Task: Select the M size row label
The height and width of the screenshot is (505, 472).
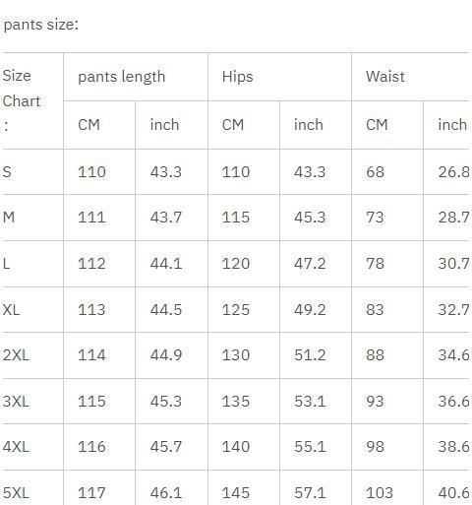Action: tap(9, 218)
